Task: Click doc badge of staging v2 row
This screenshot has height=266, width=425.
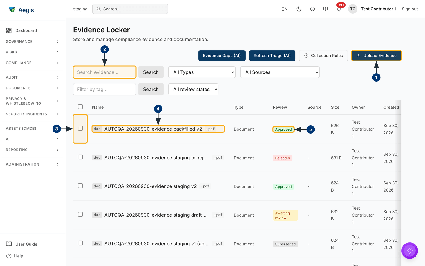Action: 97,186
